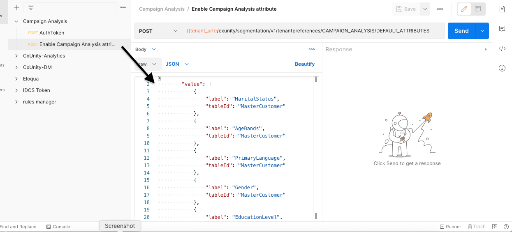Image resolution: width=512 pixels, height=232 pixels.
Task: Show request info icon
Action: (x=502, y=68)
